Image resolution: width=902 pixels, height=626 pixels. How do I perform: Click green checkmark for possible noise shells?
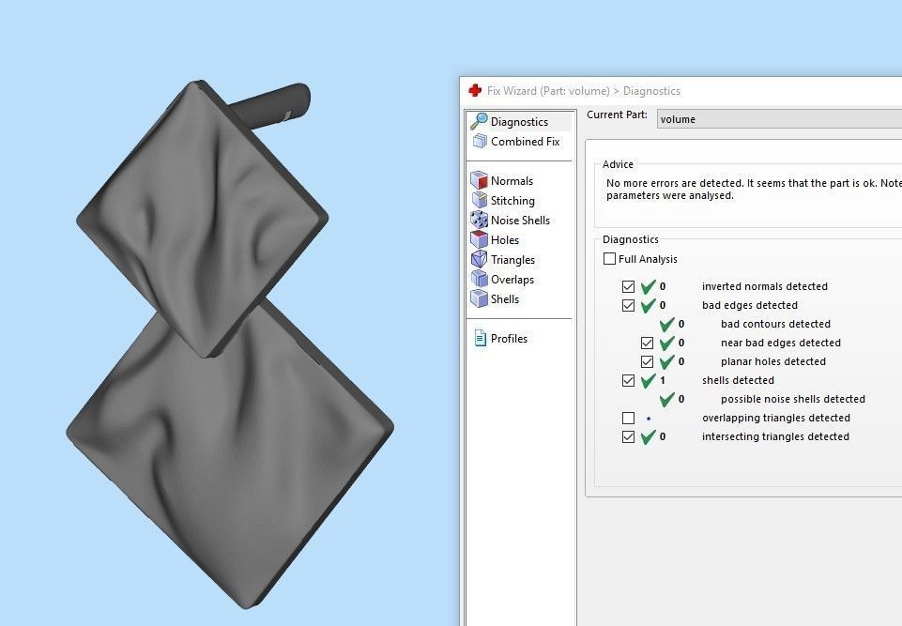tap(667, 399)
